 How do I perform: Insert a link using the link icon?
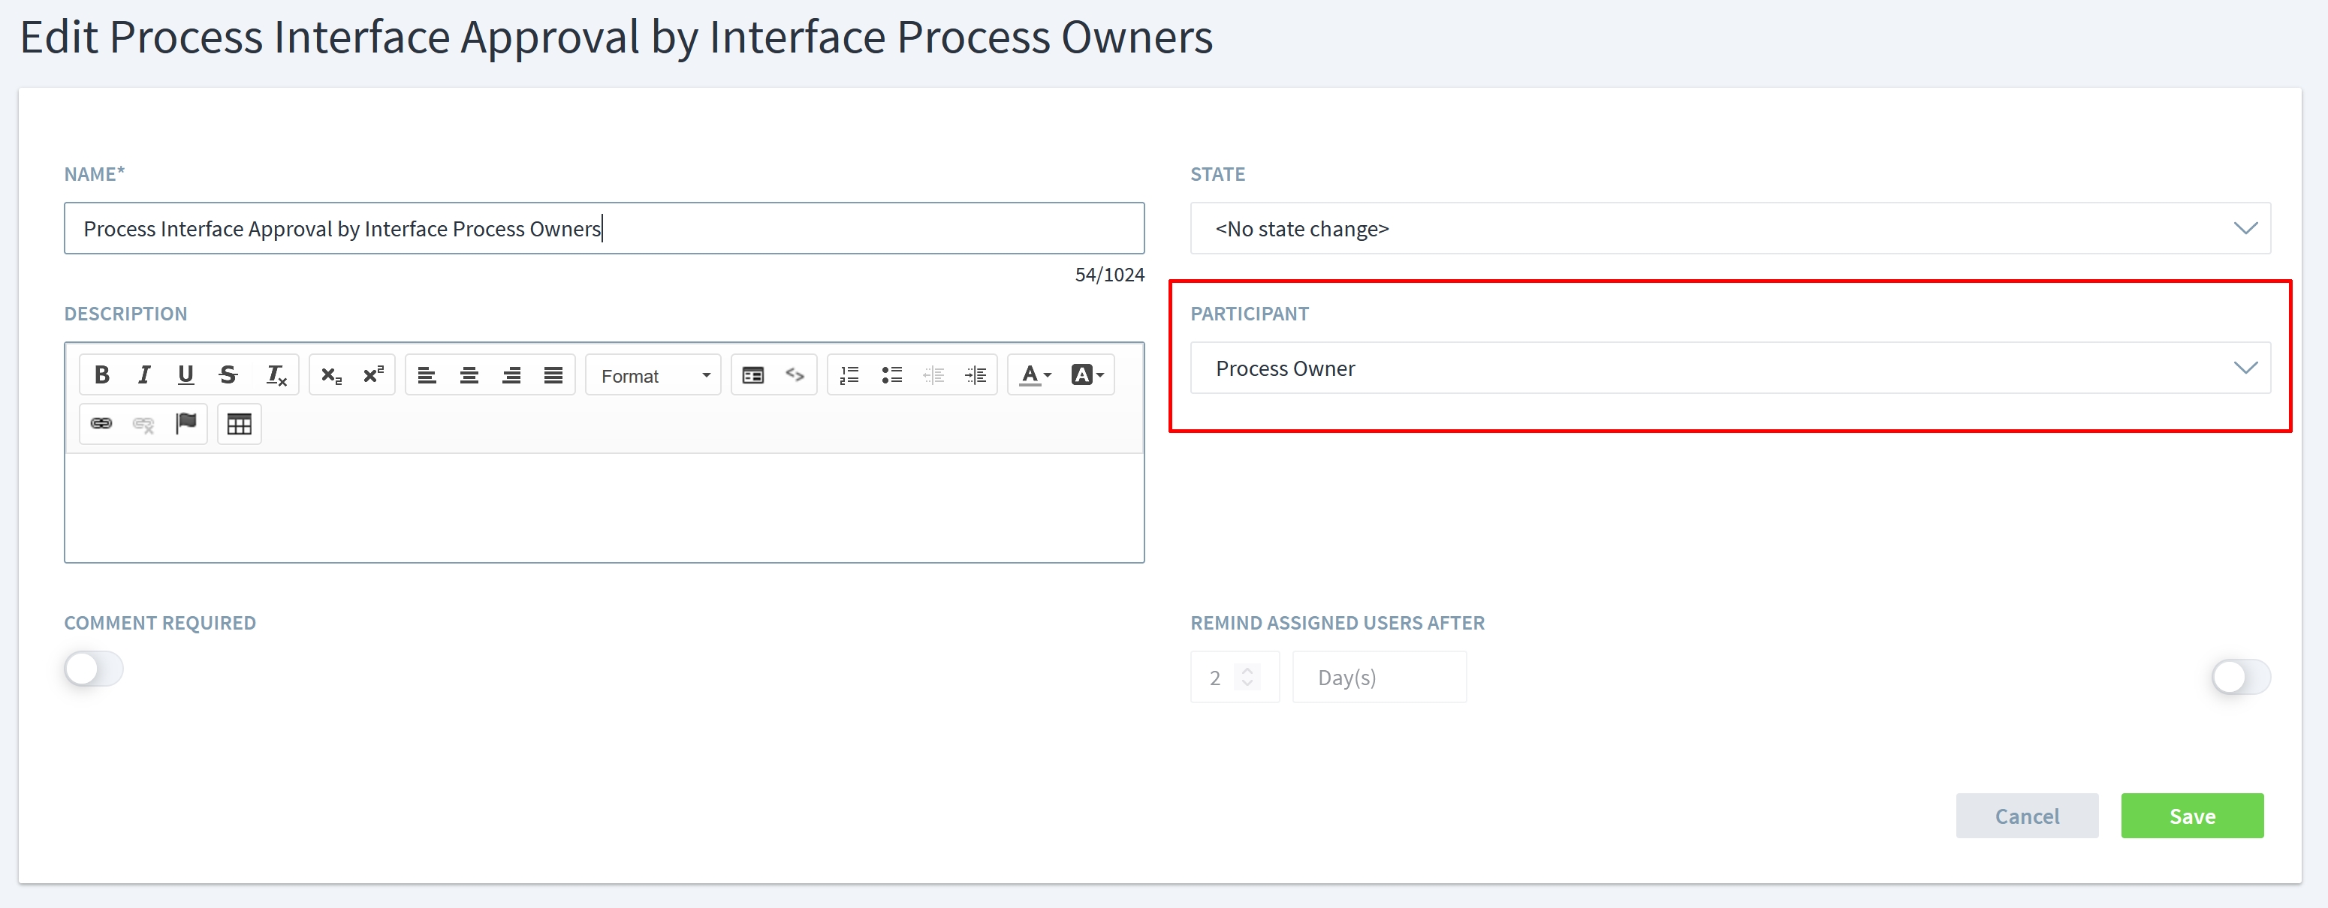[x=101, y=424]
